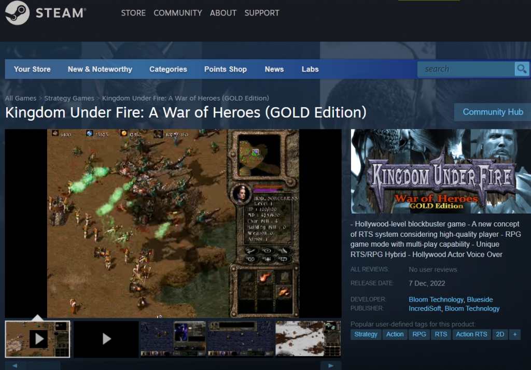Viewport: 531px width, 370px height.
Task: Open the Labs tab
Action: tap(310, 69)
